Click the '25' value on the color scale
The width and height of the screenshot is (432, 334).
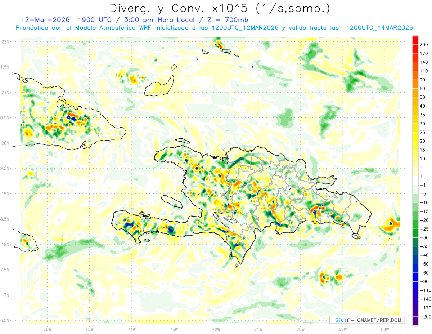pyautogui.click(x=423, y=133)
